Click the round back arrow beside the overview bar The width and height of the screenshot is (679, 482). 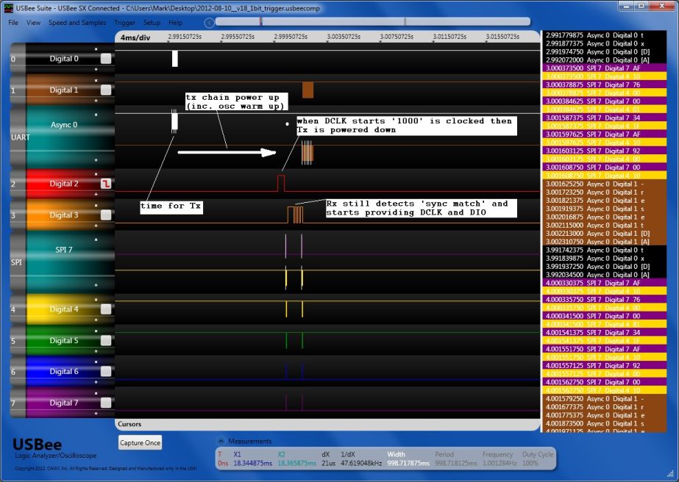coord(209,23)
